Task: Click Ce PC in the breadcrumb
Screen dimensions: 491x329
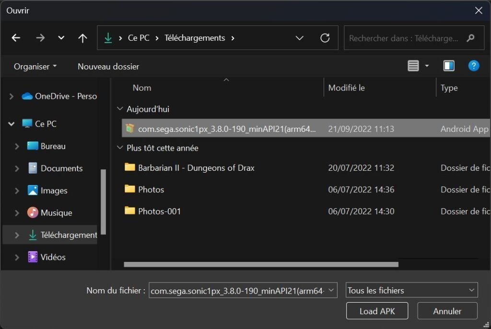Action: (x=139, y=38)
